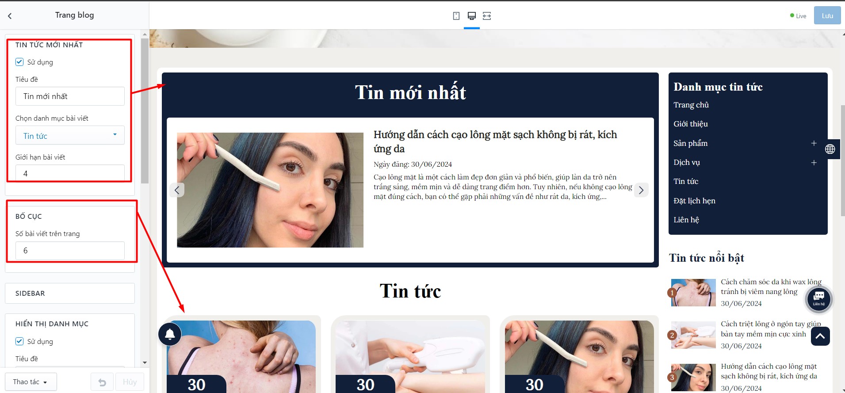
Task: Click the Live status indicator
Action: point(798,16)
